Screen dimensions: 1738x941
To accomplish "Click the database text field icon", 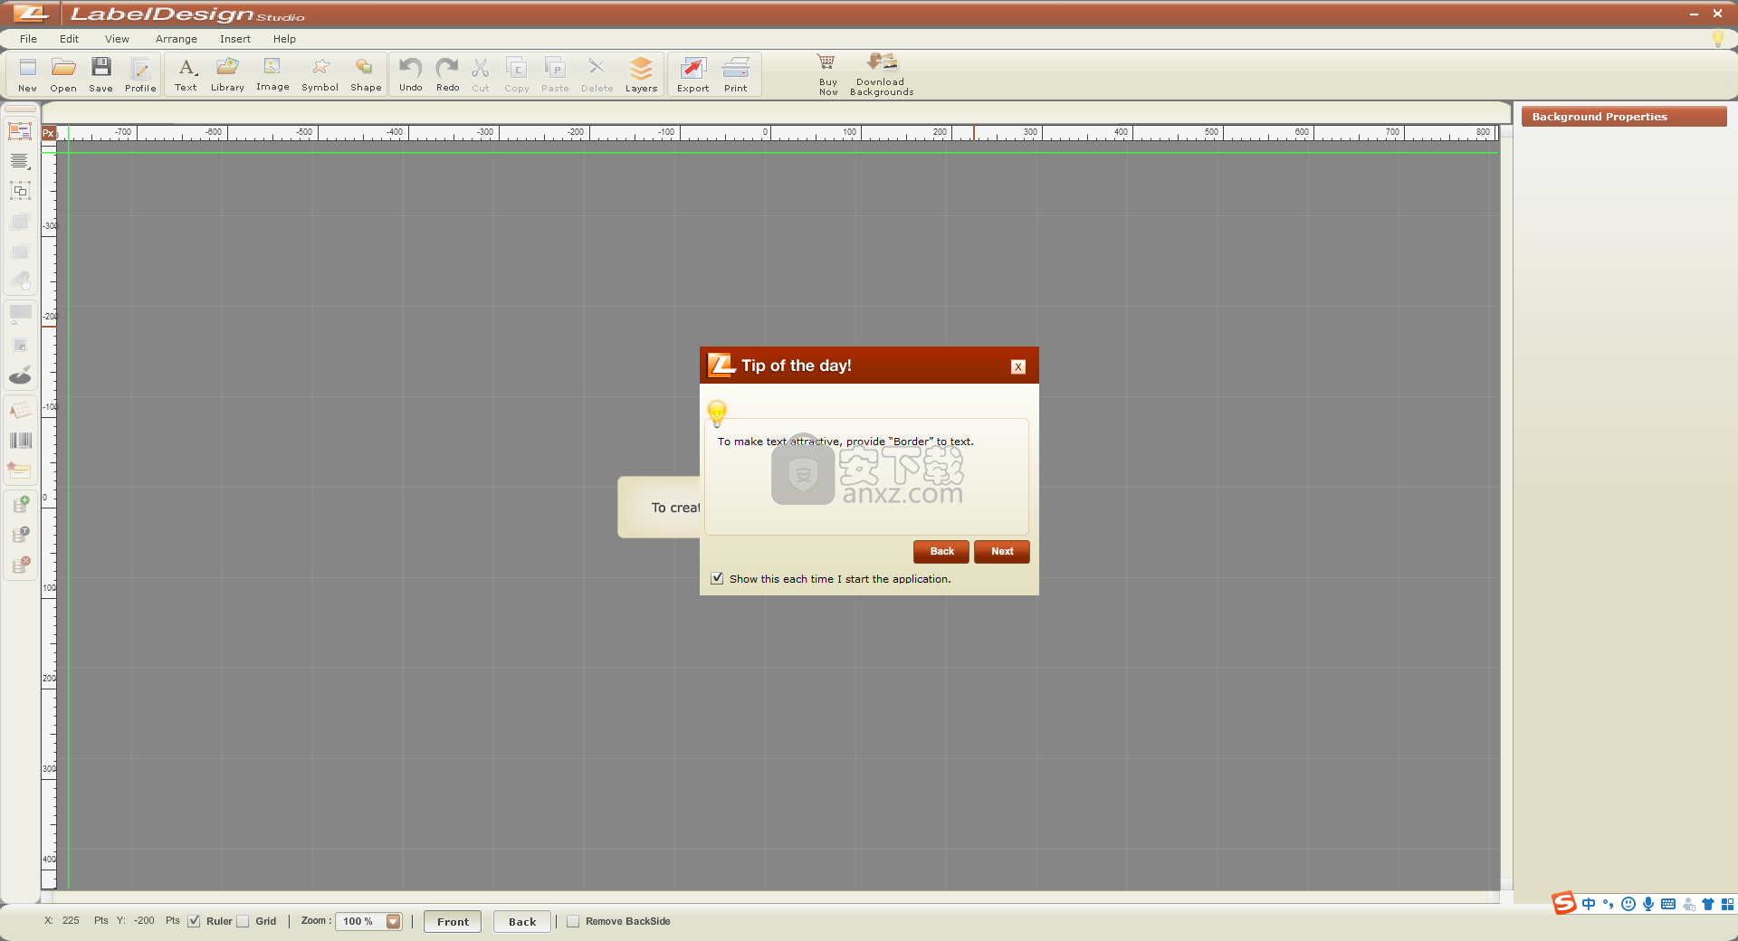I will pos(20,536).
